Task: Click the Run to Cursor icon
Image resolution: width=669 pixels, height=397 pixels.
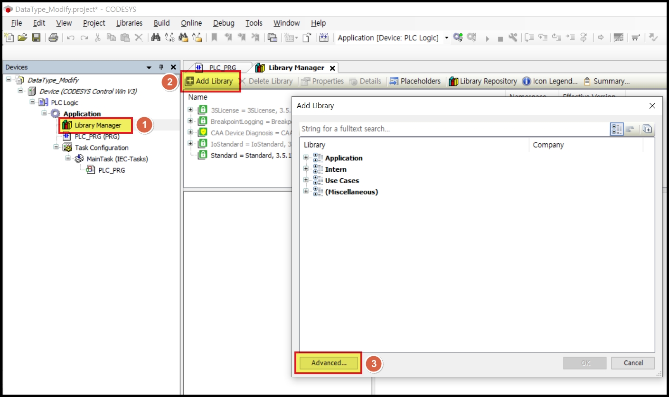Action: (x=570, y=37)
